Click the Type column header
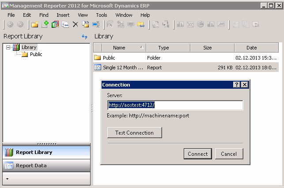 [x=168, y=48]
